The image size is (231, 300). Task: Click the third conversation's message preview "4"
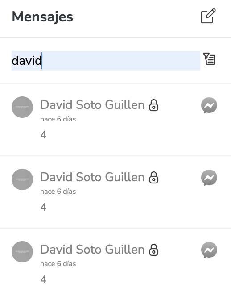[43, 279]
